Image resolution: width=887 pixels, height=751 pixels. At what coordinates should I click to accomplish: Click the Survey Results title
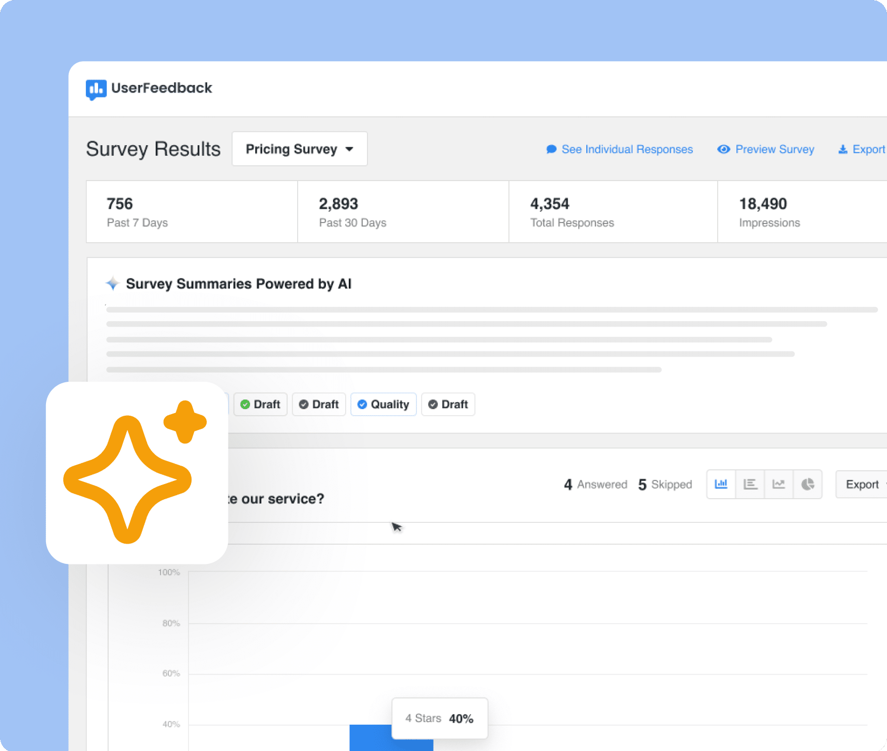click(x=153, y=149)
